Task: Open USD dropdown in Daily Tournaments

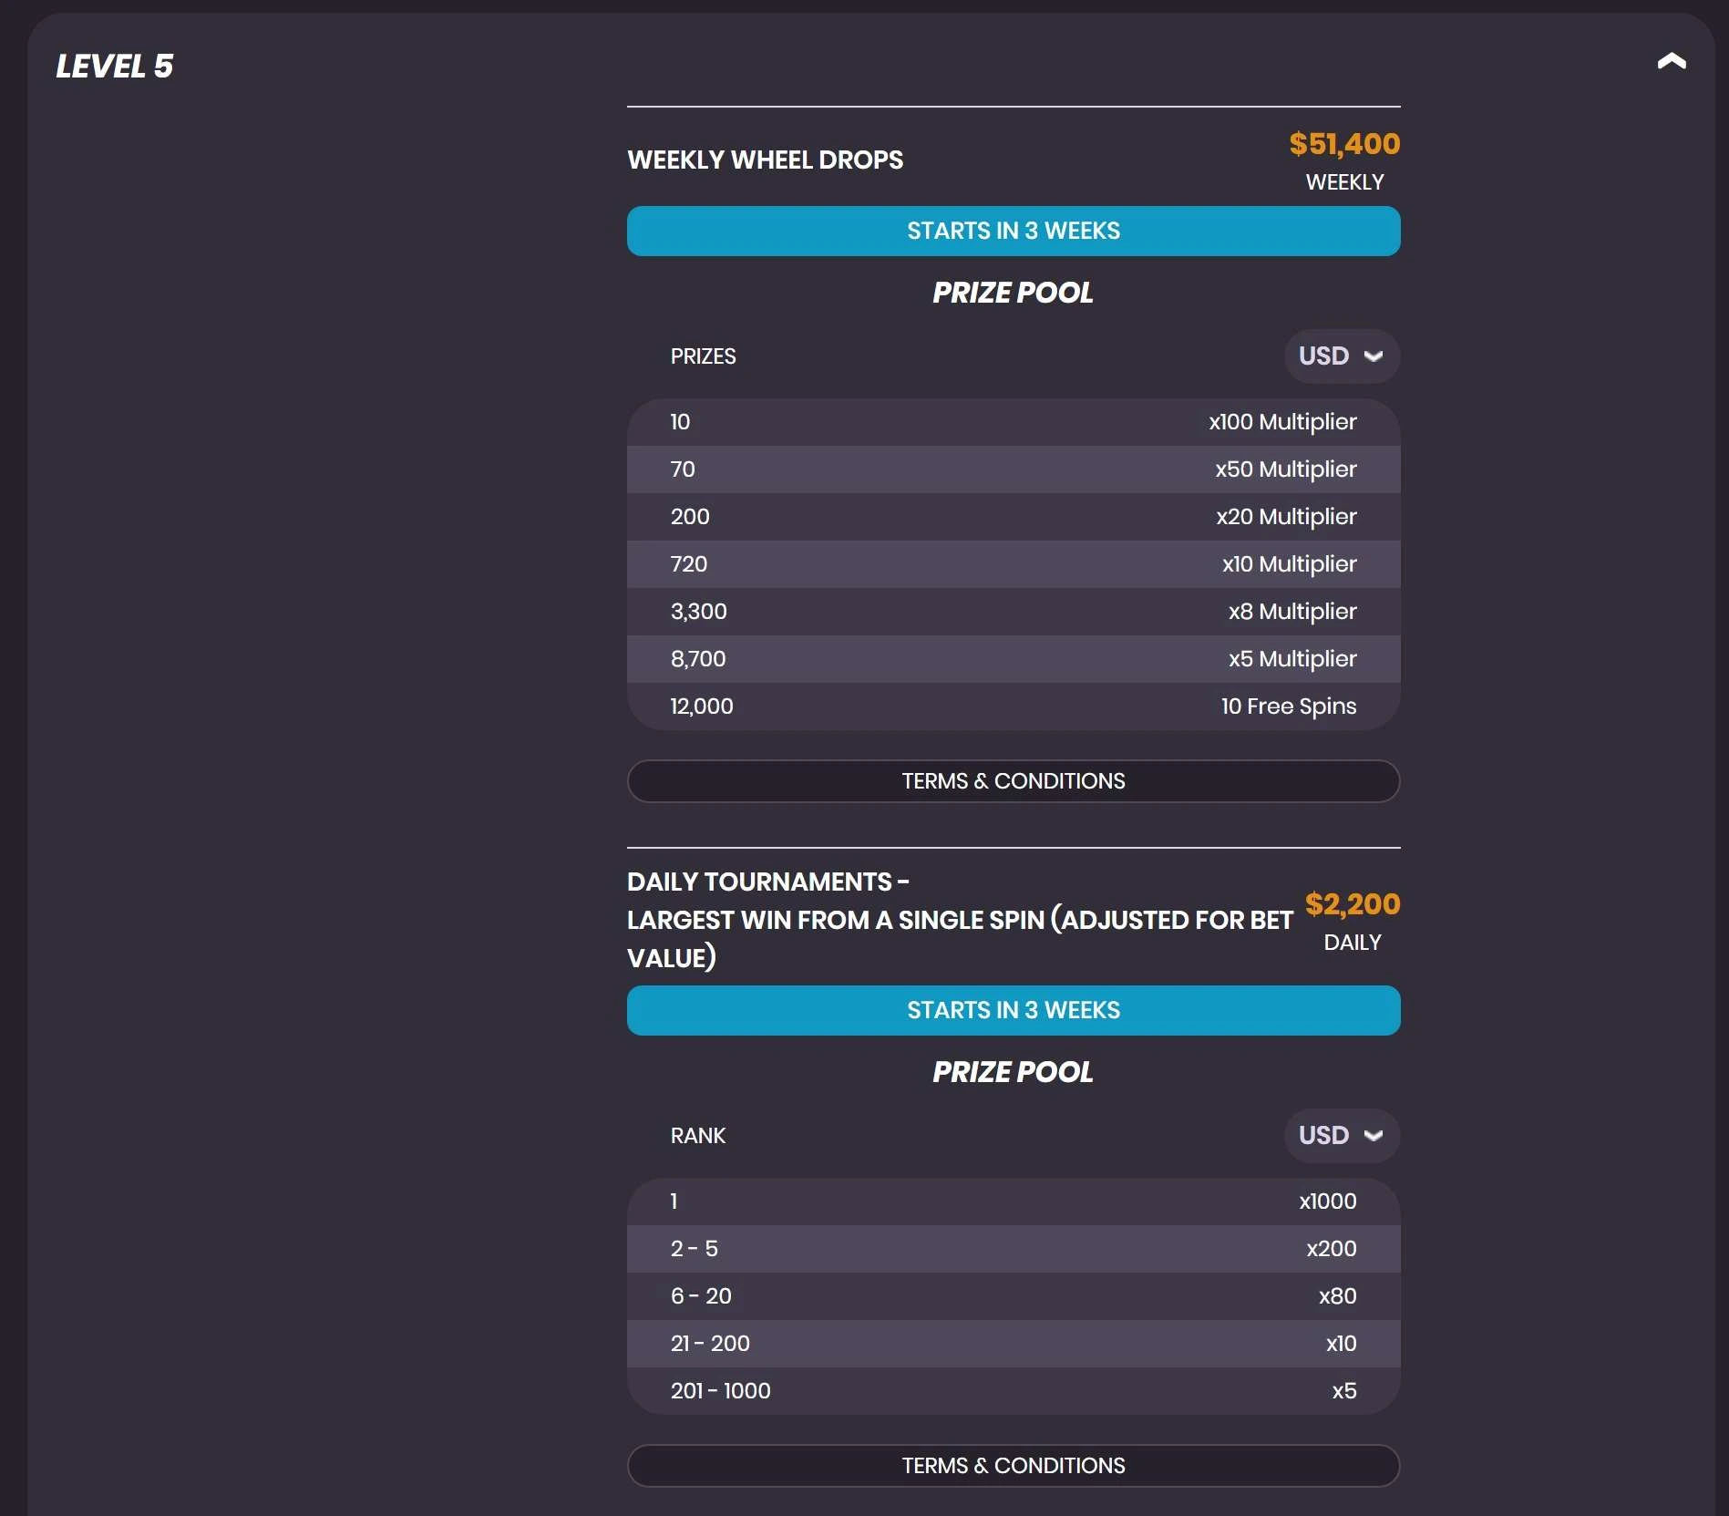Action: [x=1341, y=1136]
